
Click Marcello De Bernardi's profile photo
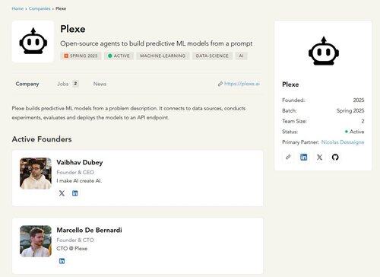[36, 241]
